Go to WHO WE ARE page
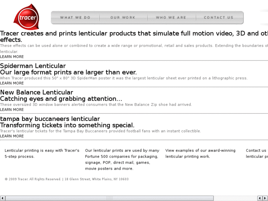 [171, 18]
